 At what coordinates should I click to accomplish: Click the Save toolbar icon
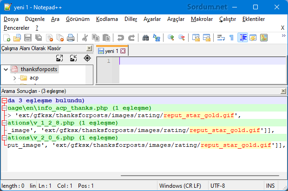(x=28, y=38)
